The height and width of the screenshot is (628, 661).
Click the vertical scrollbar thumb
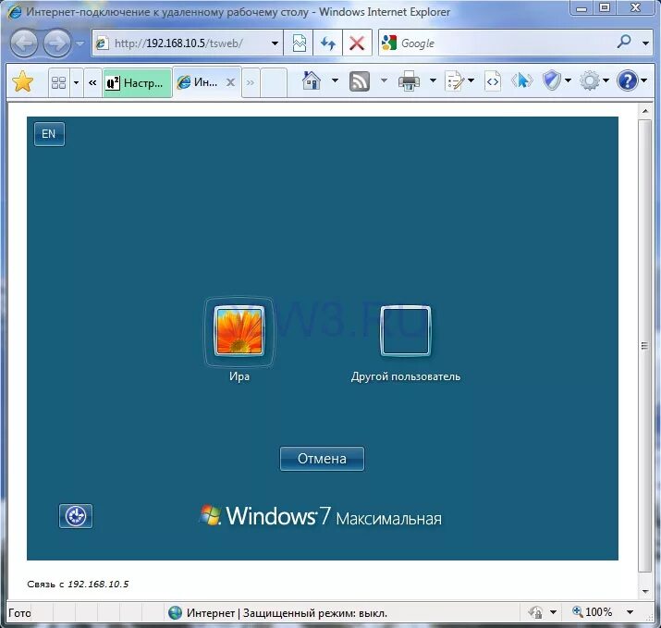click(x=645, y=346)
